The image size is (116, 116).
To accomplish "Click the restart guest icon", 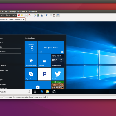I will (30, 15).
